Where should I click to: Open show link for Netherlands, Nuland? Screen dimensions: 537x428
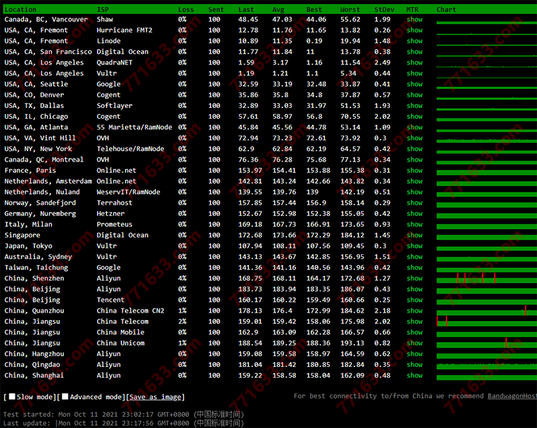coord(414,192)
